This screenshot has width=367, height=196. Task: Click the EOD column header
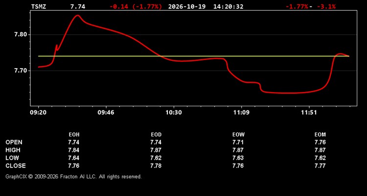click(x=156, y=135)
